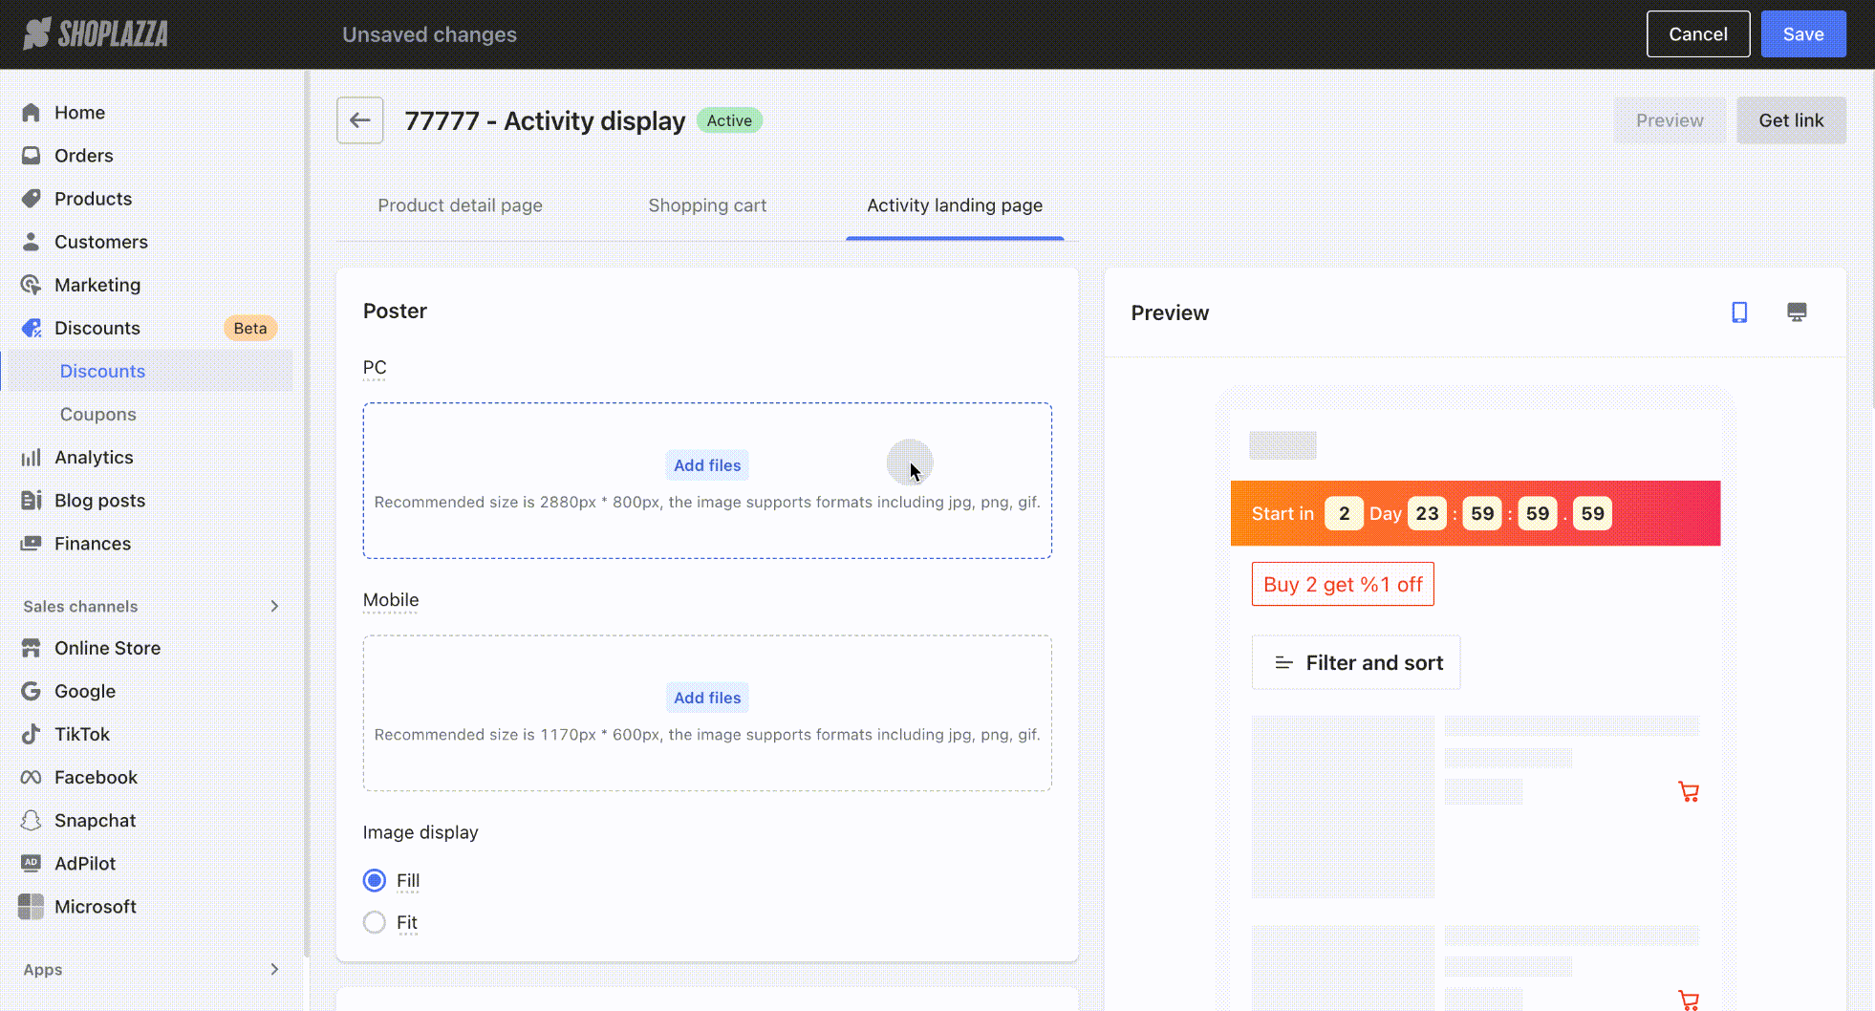The height and width of the screenshot is (1011, 1875).
Task: Click the first product cart icon in preview
Action: pyautogui.click(x=1689, y=791)
